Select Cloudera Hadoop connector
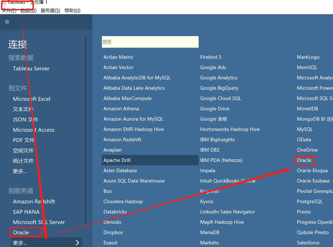 point(123,201)
